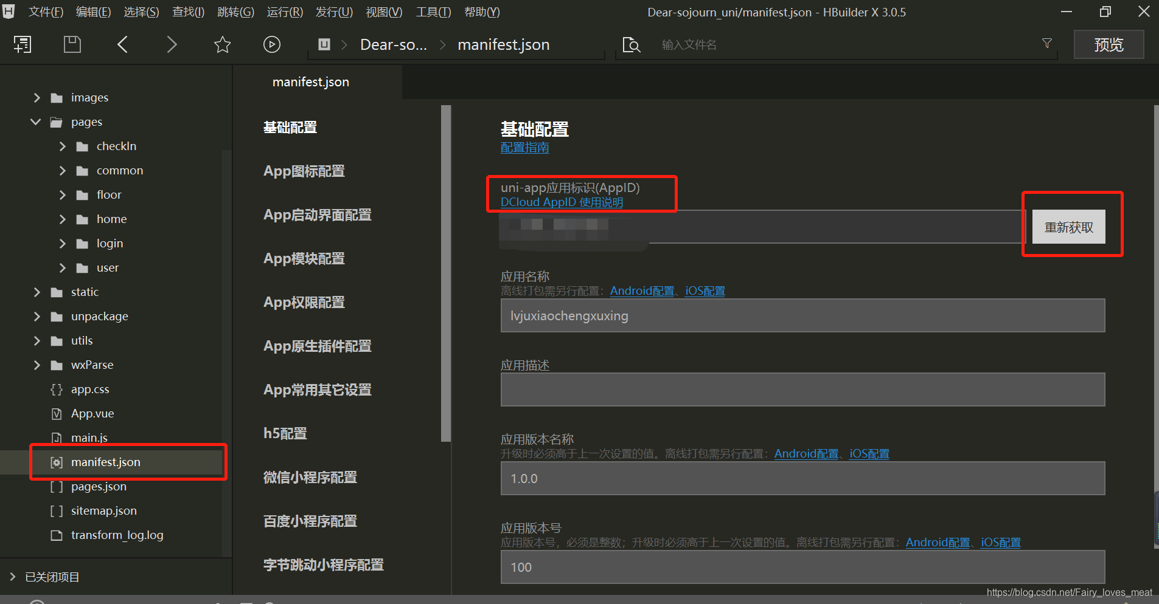Collapse the pages folder
Screen dimensions: 1159x604
pyautogui.click(x=35, y=122)
